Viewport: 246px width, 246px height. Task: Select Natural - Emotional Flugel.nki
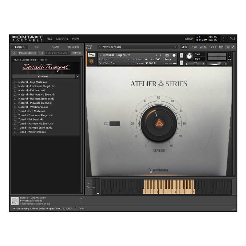[36, 86]
